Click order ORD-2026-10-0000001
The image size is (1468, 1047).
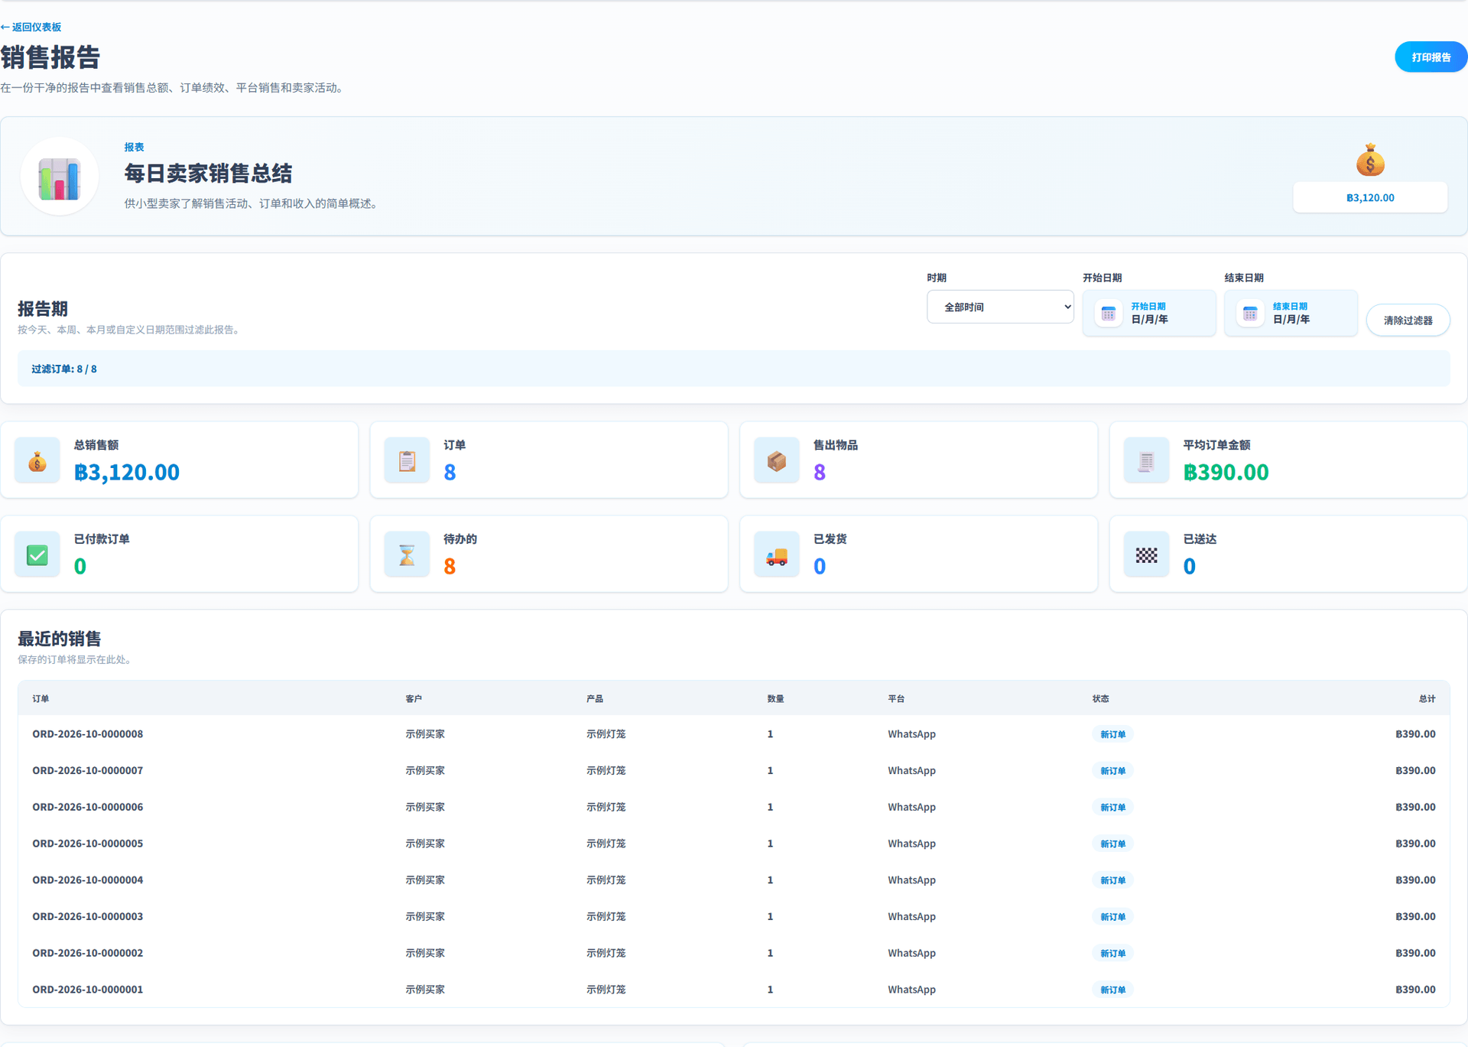[x=87, y=989]
